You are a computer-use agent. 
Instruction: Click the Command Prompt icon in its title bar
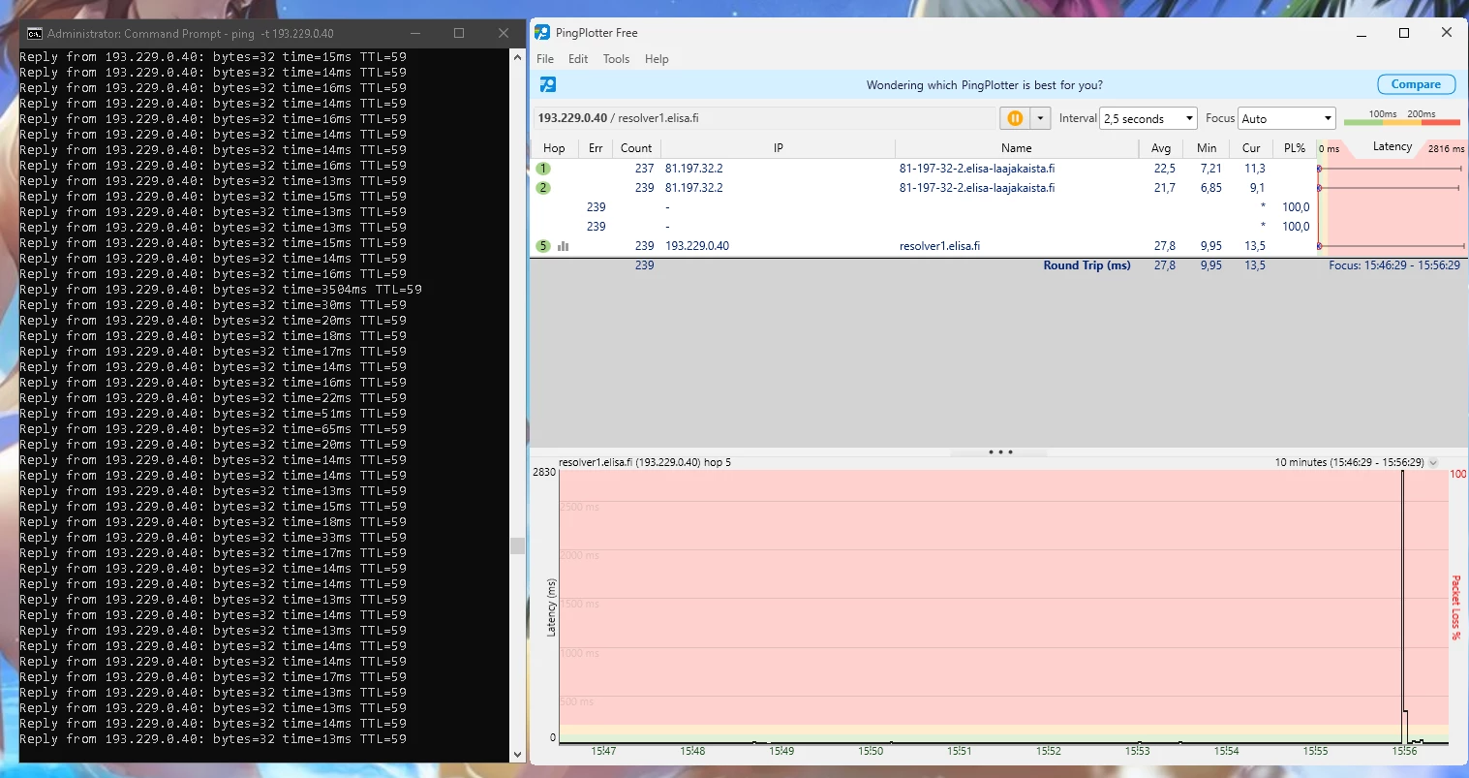tap(35, 33)
